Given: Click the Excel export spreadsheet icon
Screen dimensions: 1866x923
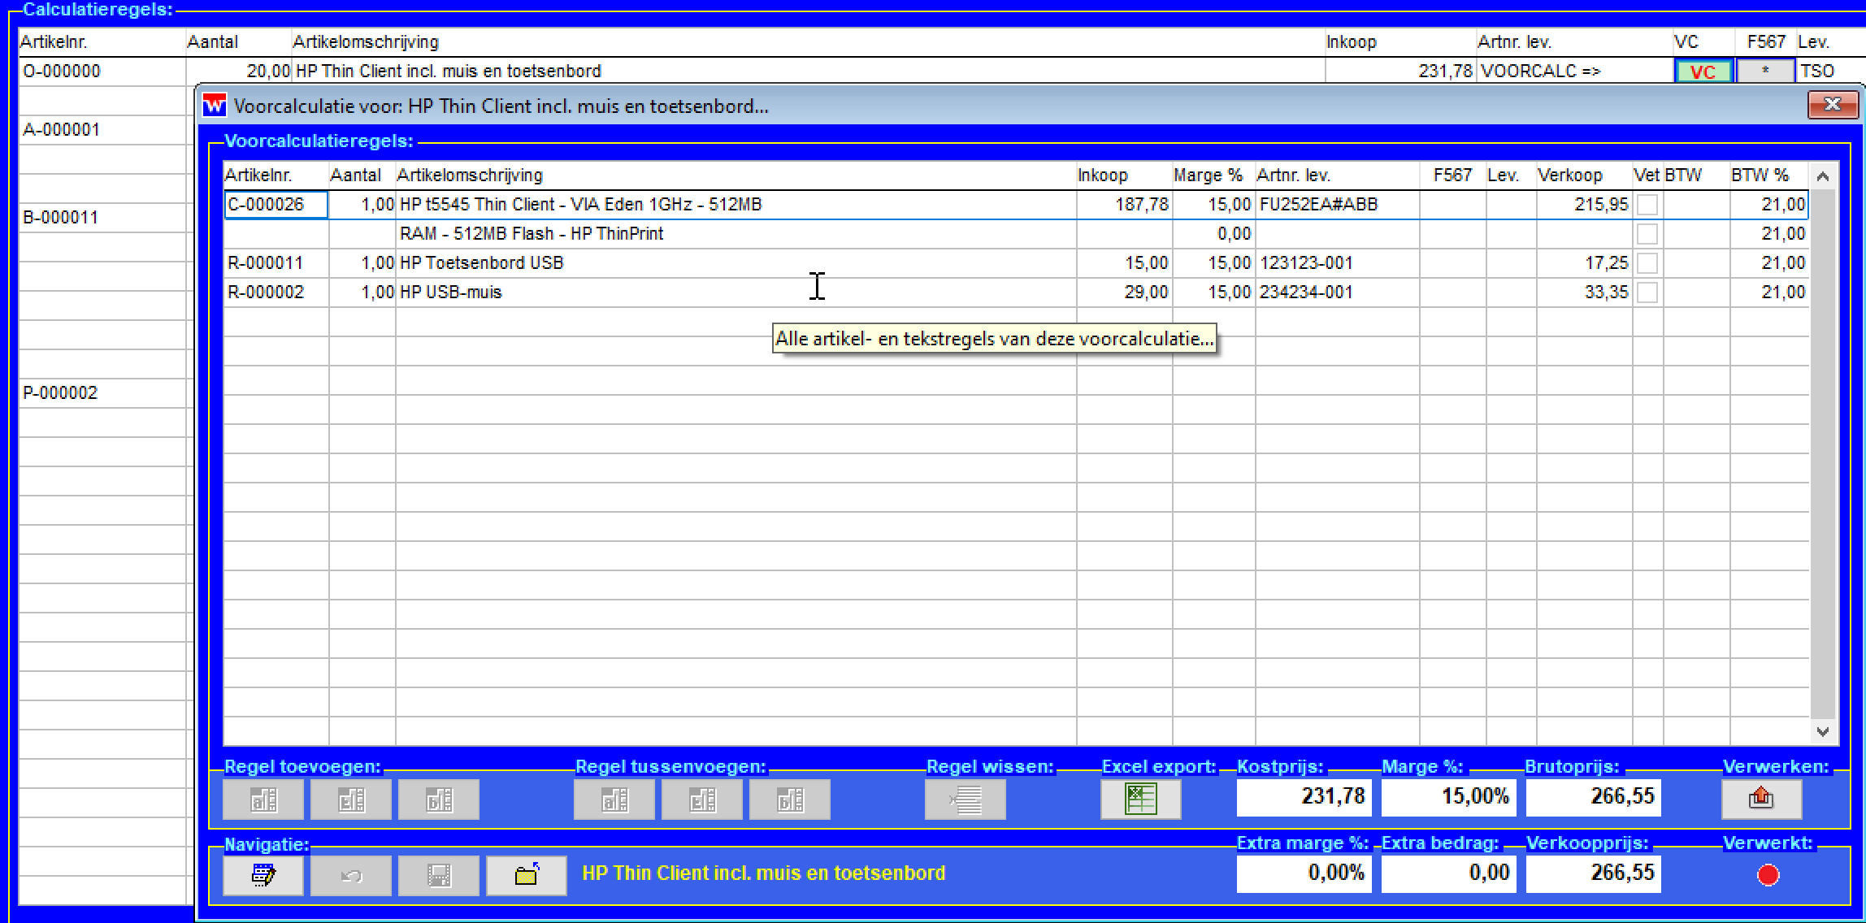Looking at the screenshot, I should click(x=1140, y=799).
